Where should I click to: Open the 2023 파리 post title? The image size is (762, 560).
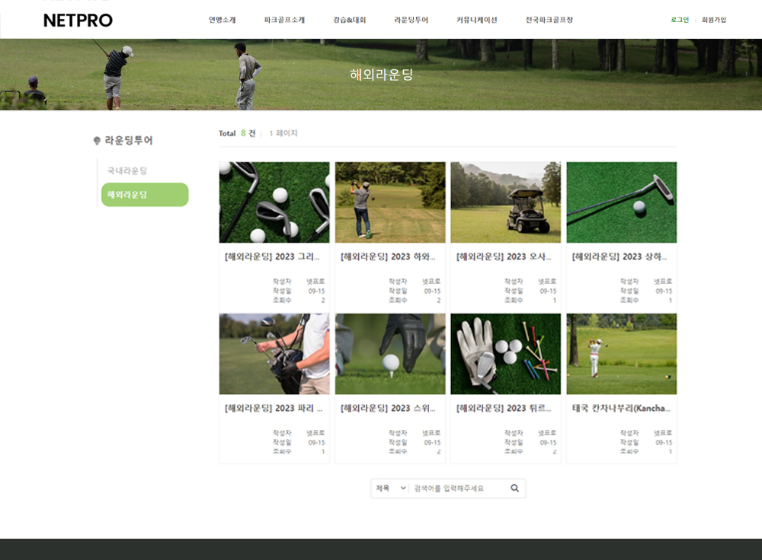[x=274, y=409]
